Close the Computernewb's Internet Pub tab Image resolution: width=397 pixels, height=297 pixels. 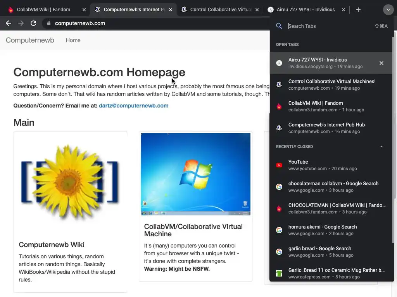tap(171, 10)
